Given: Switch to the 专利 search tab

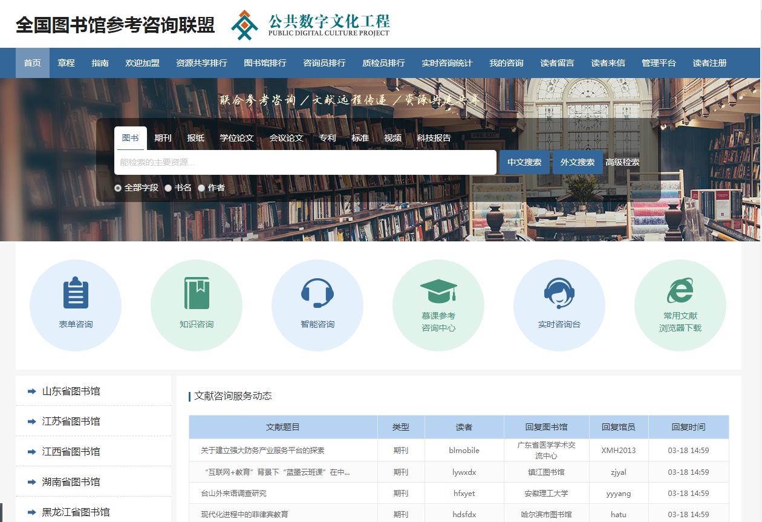Looking at the screenshot, I should [x=327, y=138].
